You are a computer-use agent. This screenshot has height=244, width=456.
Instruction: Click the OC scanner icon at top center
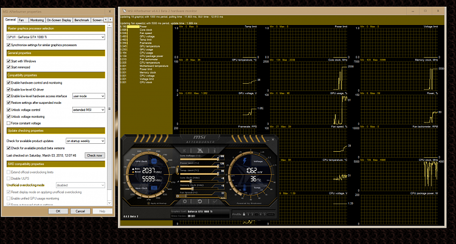pos(199,151)
